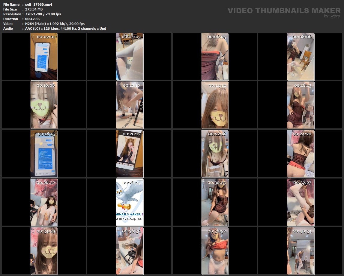Select the frame labeled 00:04:03

click(x=130, y=56)
